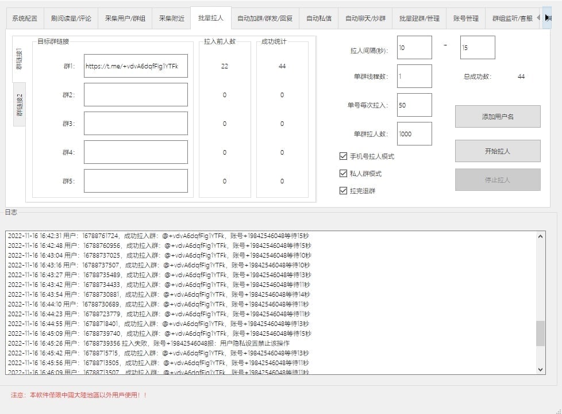Open the 批量建群/管理 tab
This screenshot has width=562, height=414.
point(419,18)
